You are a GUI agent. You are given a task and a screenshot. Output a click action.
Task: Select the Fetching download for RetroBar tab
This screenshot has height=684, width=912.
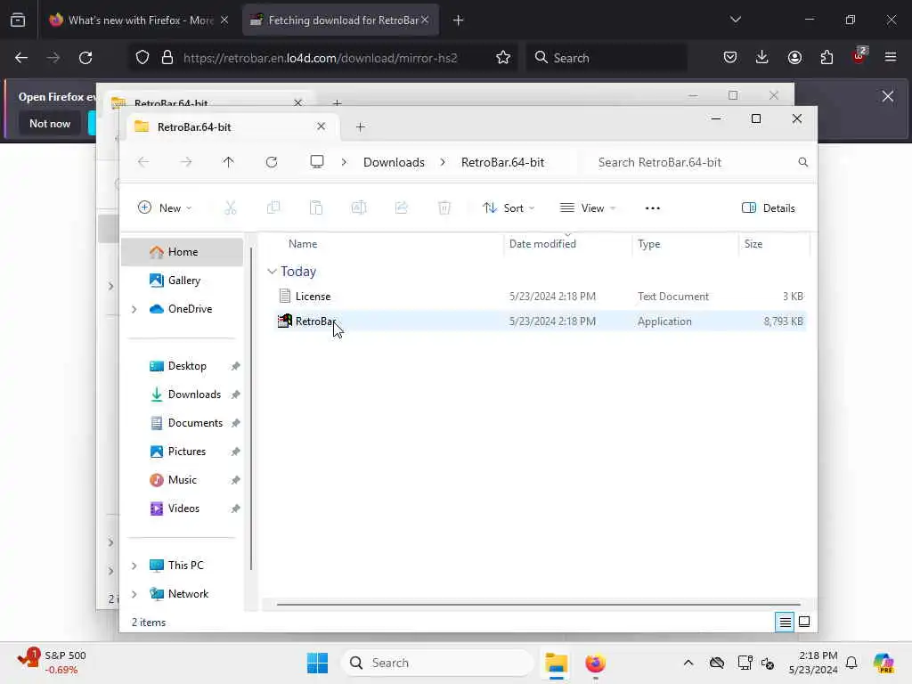339,20
